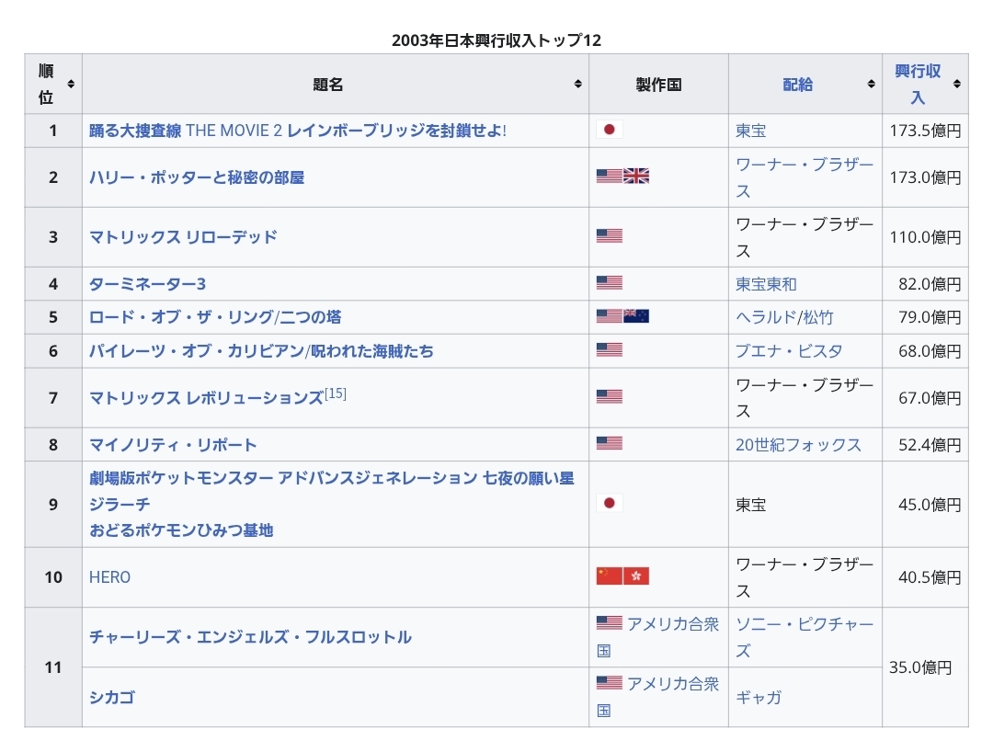Open the ターミネーター3 movie link
Image resolution: width=993 pixels, height=752 pixels.
pyautogui.click(x=147, y=283)
